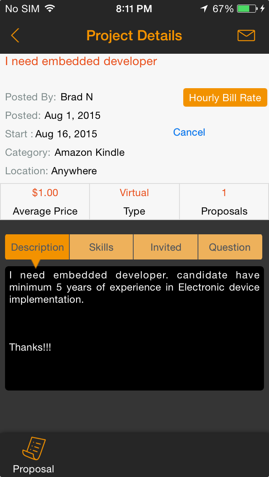Viewport: 269px width, 477px height.
Task: Tap the $1.00 Average Price cell
Action: tap(45, 202)
